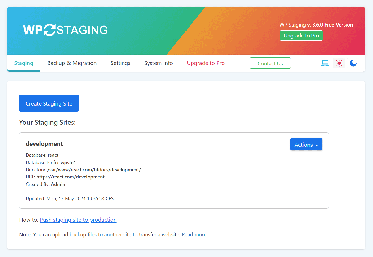This screenshot has width=373, height=257.
Task: Click the green Upgrade to Pro button
Action: (301, 36)
